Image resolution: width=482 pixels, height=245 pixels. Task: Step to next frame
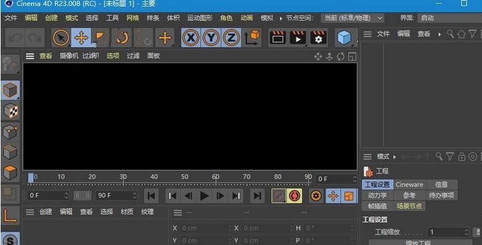[220, 196]
